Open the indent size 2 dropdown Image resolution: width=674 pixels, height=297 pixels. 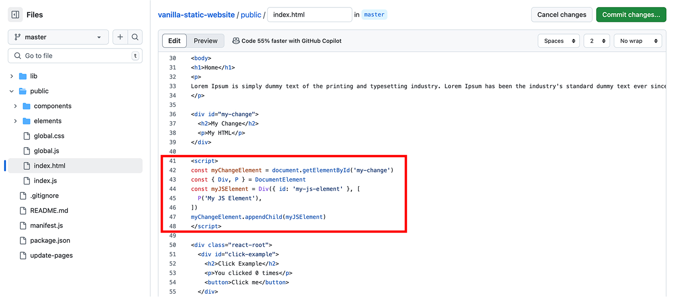(x=597, y=41)
